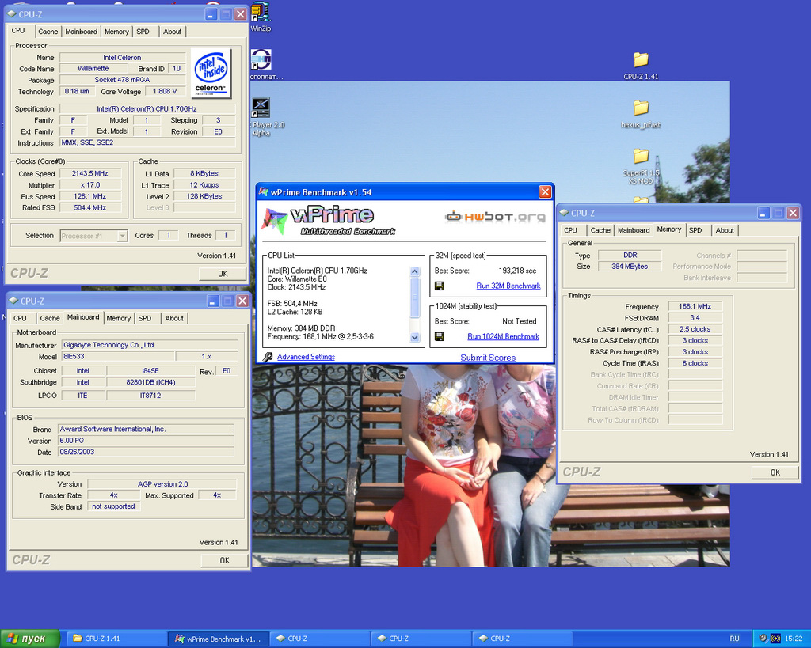
Task: Click the Graphic Interface AGP version 2.0 field
Action: coord(162,484)
